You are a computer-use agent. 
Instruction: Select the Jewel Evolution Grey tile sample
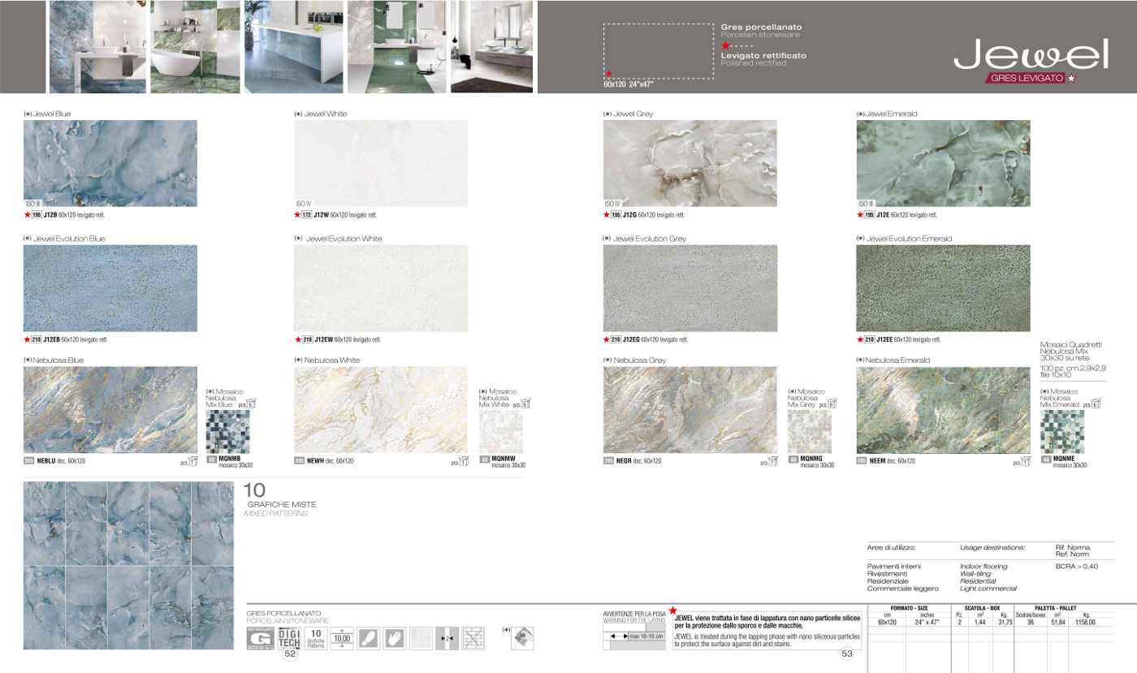click(x=690, y=288)
